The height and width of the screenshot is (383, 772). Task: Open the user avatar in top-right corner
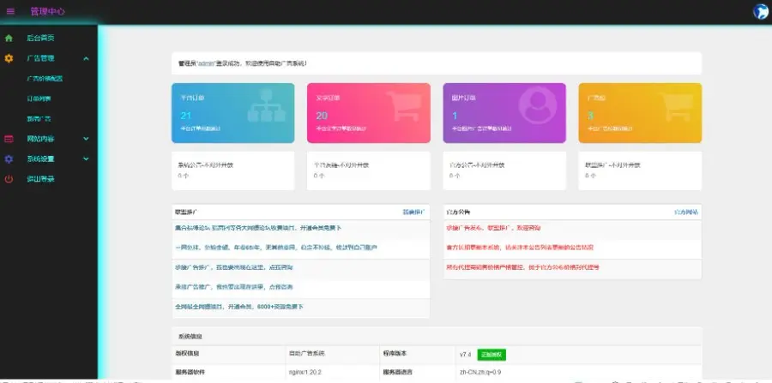[760, 11]
